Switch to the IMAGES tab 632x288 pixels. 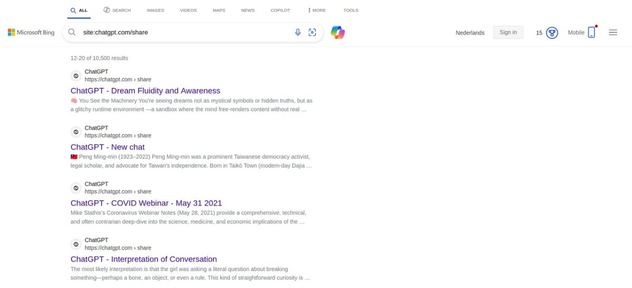155,10
